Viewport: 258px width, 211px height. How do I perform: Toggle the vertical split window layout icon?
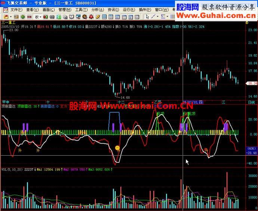111,17
